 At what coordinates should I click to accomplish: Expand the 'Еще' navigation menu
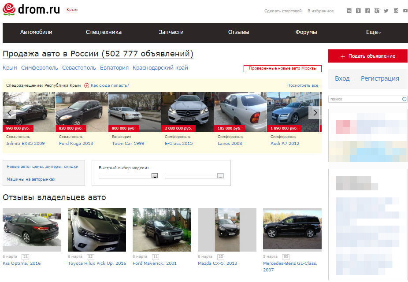click(373, 32)
